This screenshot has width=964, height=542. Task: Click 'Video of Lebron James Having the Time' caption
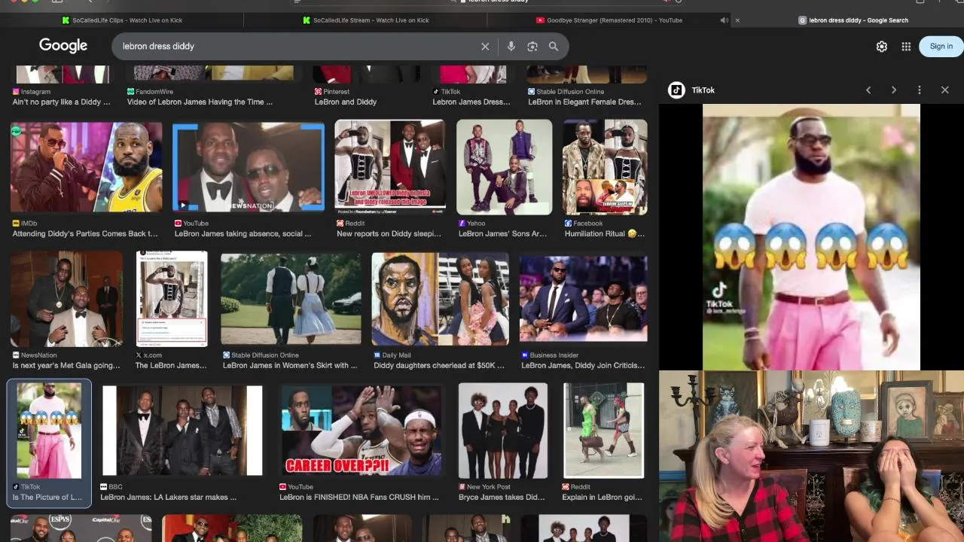[200, 102]
